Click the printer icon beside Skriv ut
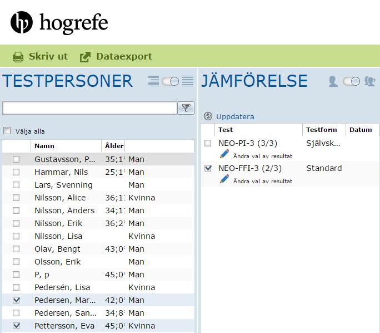380x333 pixels. pos(18,57)
